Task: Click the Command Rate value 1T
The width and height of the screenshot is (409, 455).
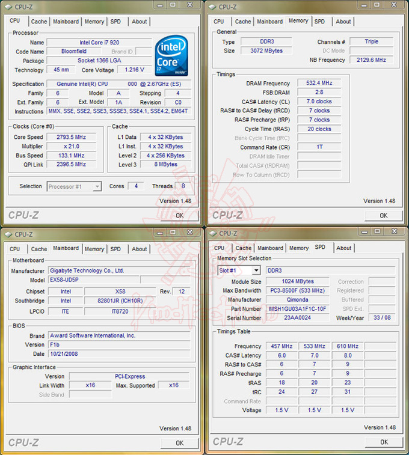Action: coord(319,147)
